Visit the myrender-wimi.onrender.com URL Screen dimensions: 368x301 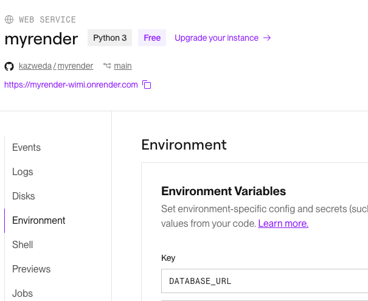[71, 85]
